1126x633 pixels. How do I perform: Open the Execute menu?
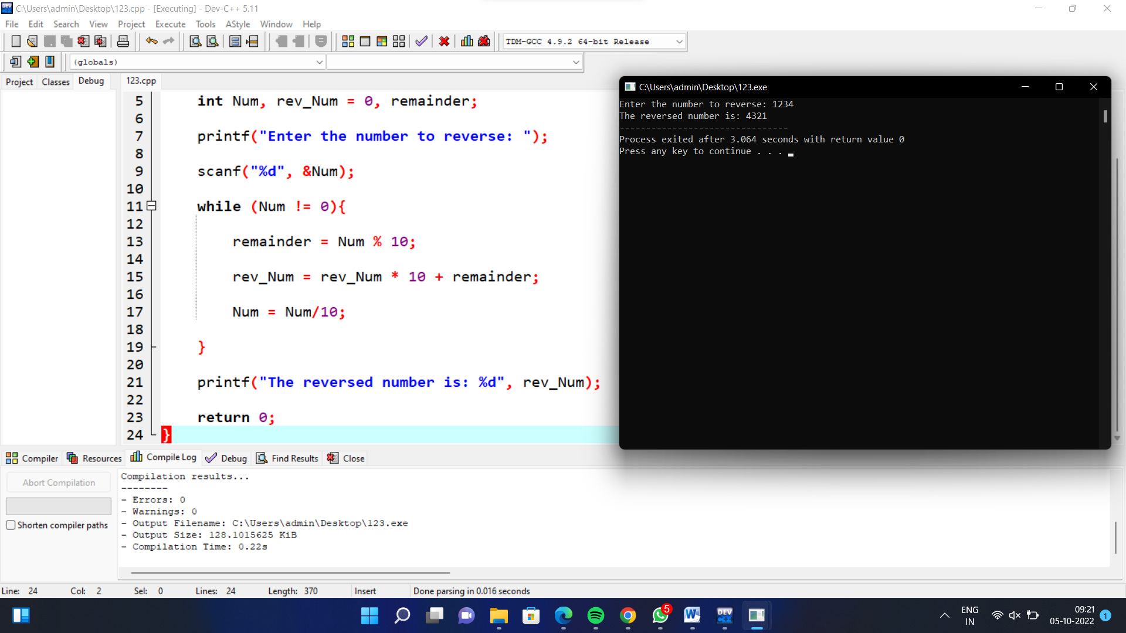pos(169,24)
